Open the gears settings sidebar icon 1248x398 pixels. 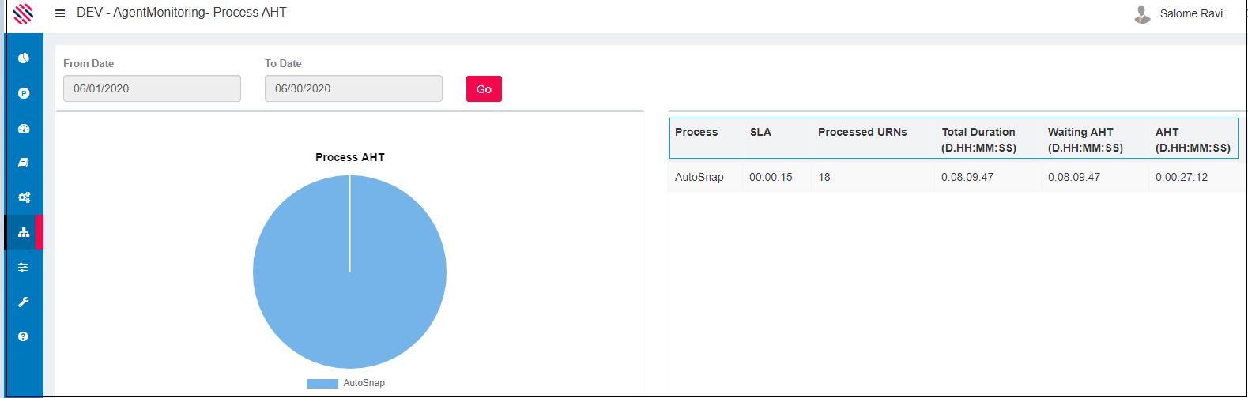click(24, 197)
